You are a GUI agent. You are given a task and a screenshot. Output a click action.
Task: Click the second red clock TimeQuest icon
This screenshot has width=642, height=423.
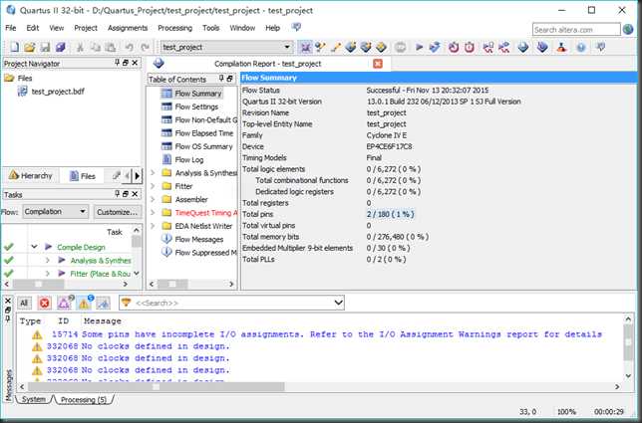470,47
